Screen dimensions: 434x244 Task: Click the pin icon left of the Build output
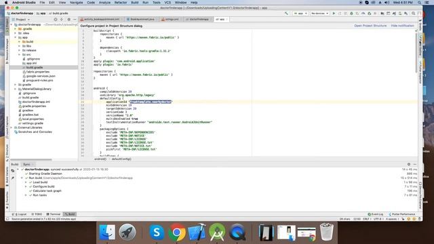point(13,178)
